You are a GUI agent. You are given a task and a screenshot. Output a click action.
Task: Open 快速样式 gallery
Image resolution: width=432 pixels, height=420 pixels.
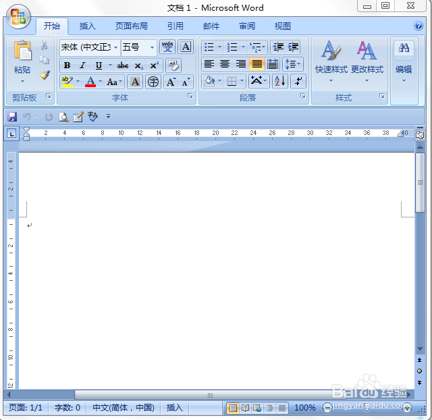(331, 62)
